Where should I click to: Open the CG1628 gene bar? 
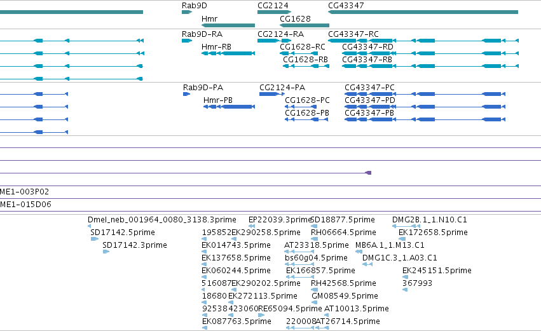pyautogui.click(x=305, y=25)
